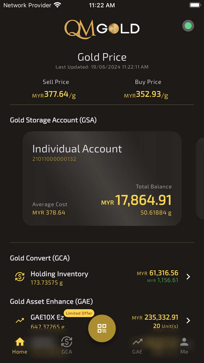
Task: Expand the GAE10X Ez details chevron
Action: click(x=188, y=321)
